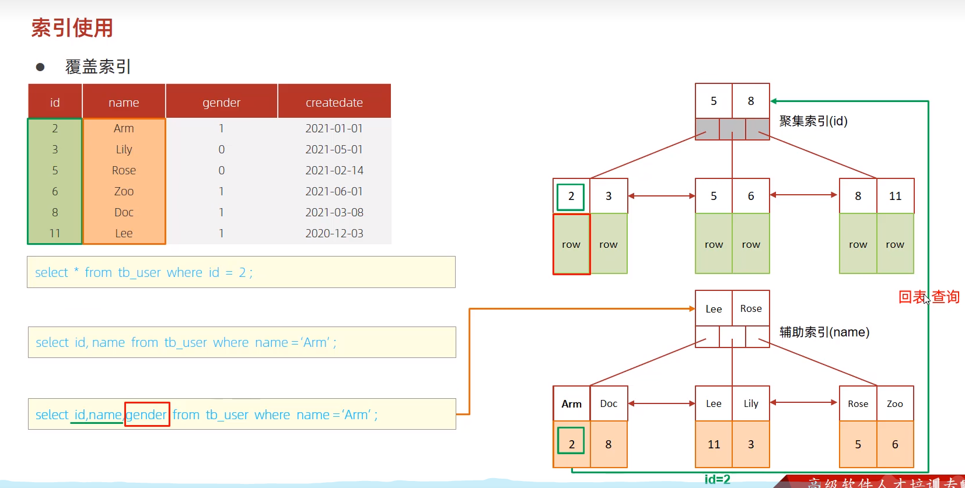Select the "辅助索引(name)" label
The height and width of the screenshot is (488, 965).
pos(824,332)
